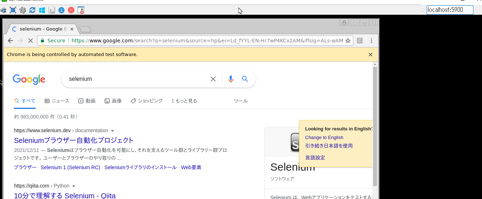Switch to ニュース results tab
Viewport: 482px width, 199px height.
(57, 101)
